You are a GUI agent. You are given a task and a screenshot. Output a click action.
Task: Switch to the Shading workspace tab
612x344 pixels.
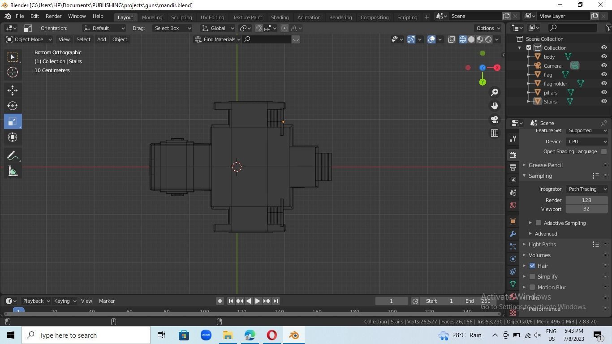tap(280, 17)
